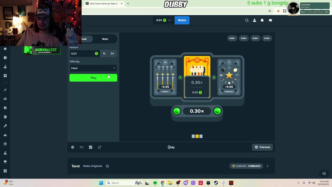This screenshot has width=332, height=187.
Task: Open Steam from the taskbar
Action: tap(216, 183)
